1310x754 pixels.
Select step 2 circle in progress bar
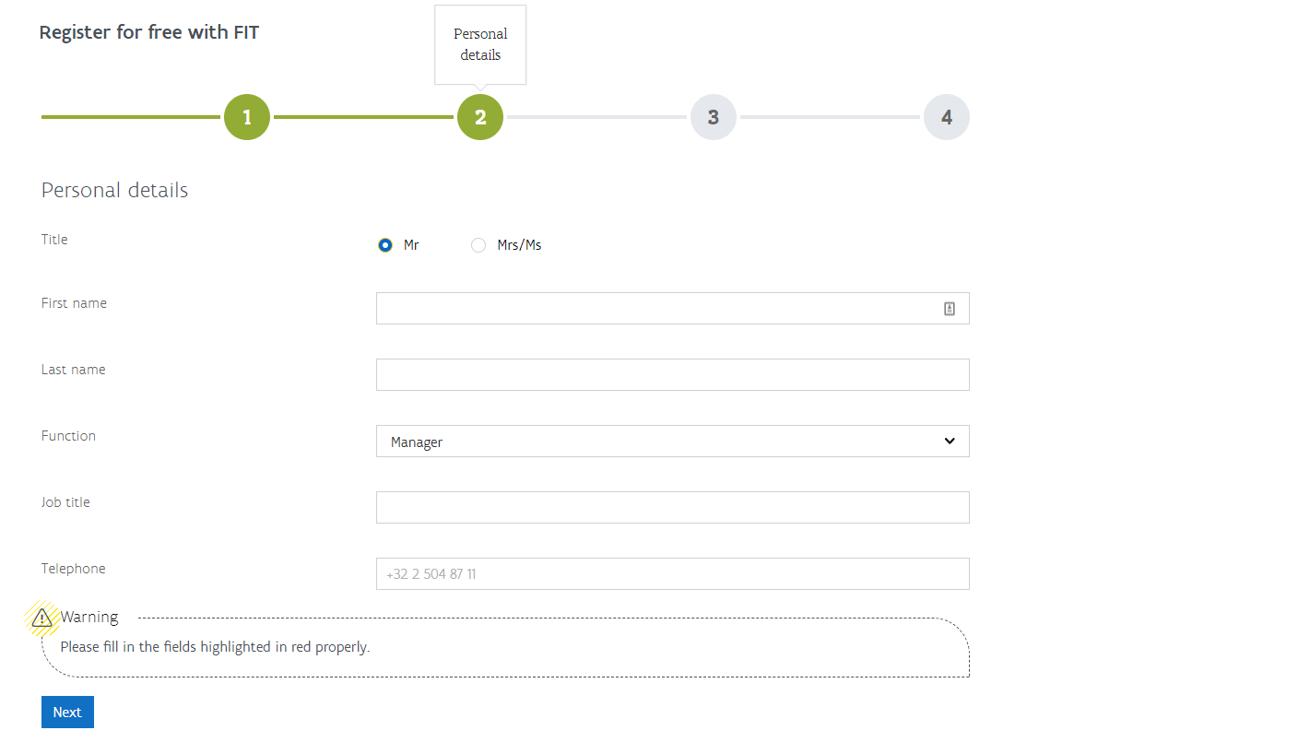pyautogui.click(x=480, y=117)
